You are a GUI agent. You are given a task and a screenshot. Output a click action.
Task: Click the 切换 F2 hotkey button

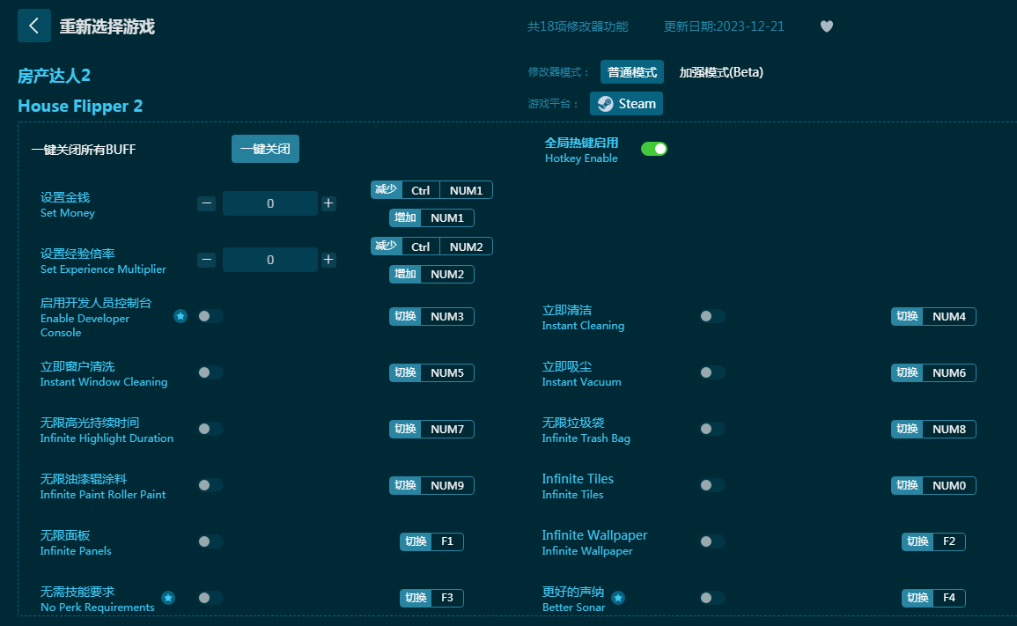point(933,541)
